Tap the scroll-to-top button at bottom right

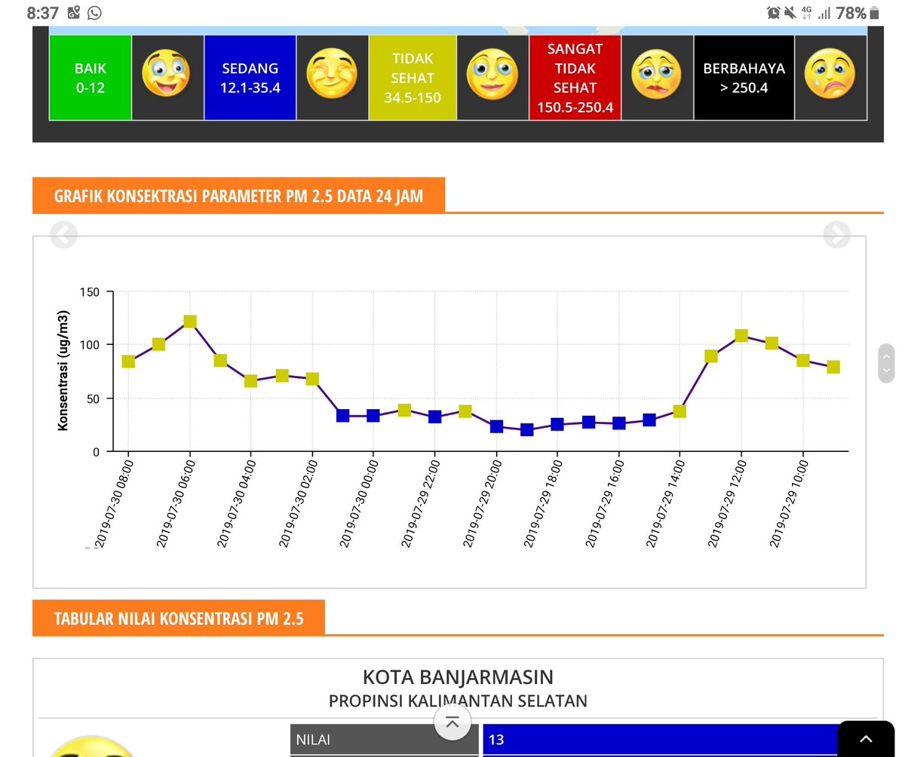(x=866, y=739)
